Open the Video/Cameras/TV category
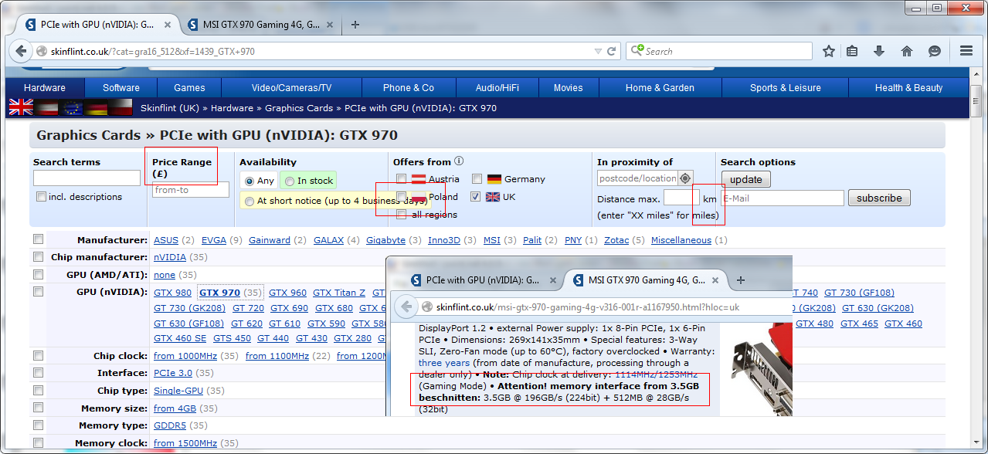 (292, 88)
